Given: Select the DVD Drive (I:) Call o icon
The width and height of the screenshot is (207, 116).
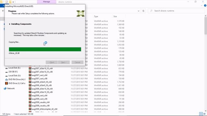Looking at the screenshot, I should point(6,83).
